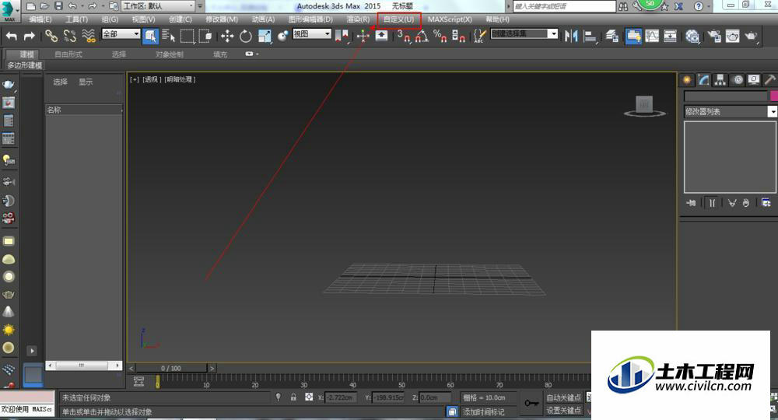Toggle Keyboard Shortcut Override icon
This screenshot has width=778, height=420.
(x=381, y=36)
